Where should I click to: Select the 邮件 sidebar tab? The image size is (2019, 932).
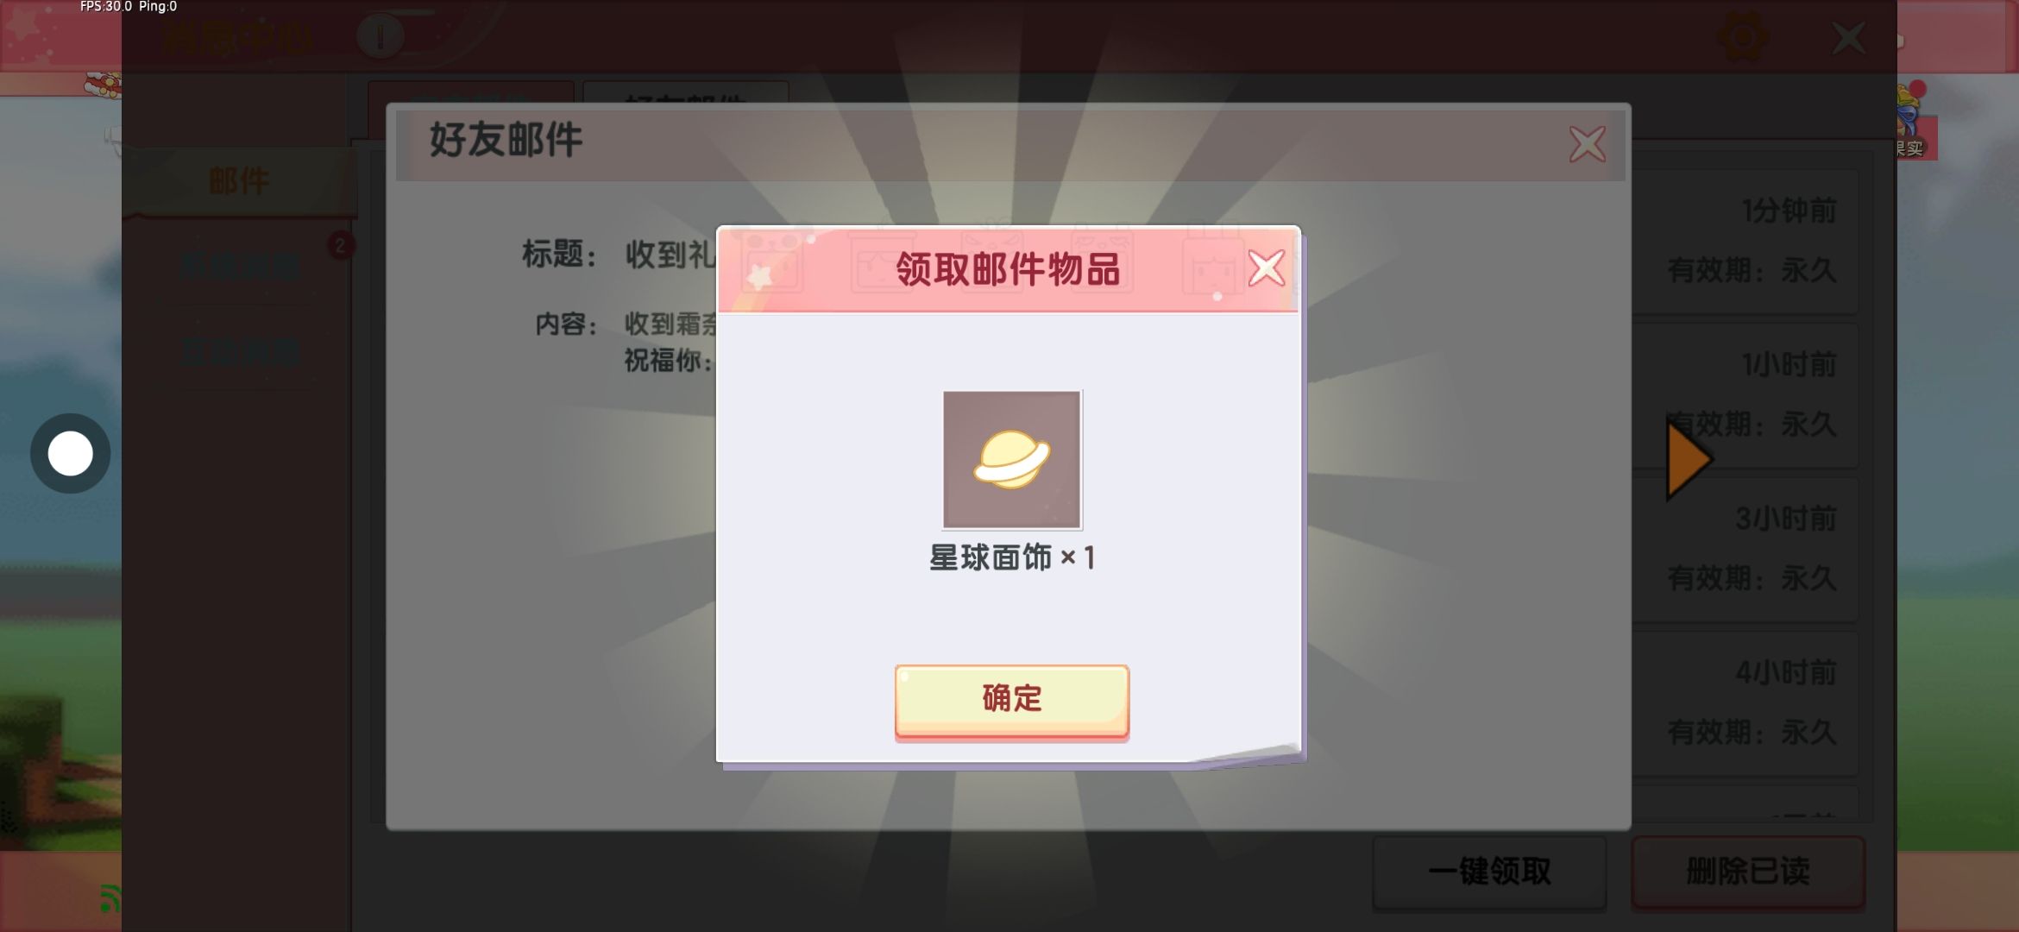pyautogui.click(x=239, y=181)
